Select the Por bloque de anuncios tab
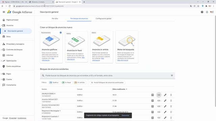The height and width of the screenshot is (121, 216). click(79, 18)
